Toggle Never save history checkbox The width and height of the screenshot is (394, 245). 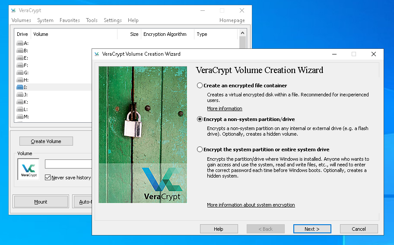48,178
